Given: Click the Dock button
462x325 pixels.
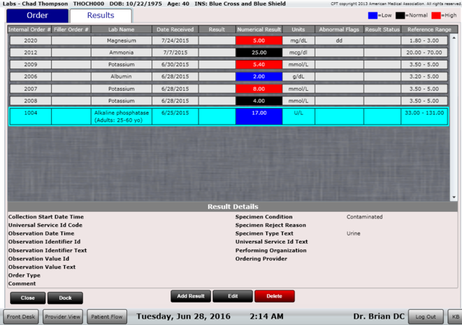Looking at the screenshot, I should [x=65, y=298].
